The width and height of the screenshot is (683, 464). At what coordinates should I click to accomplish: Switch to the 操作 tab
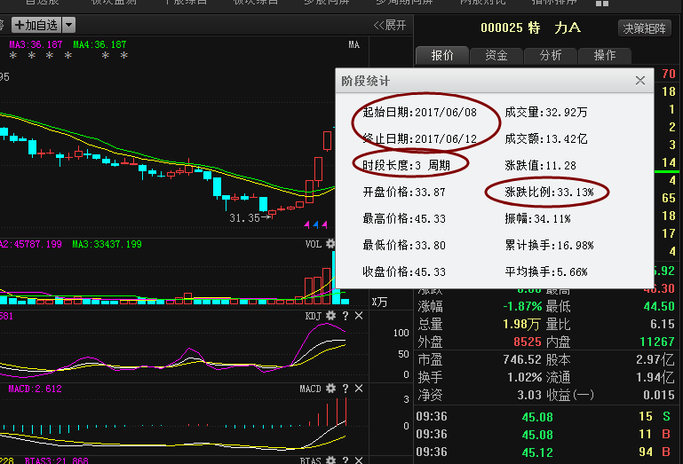[604, 55]
